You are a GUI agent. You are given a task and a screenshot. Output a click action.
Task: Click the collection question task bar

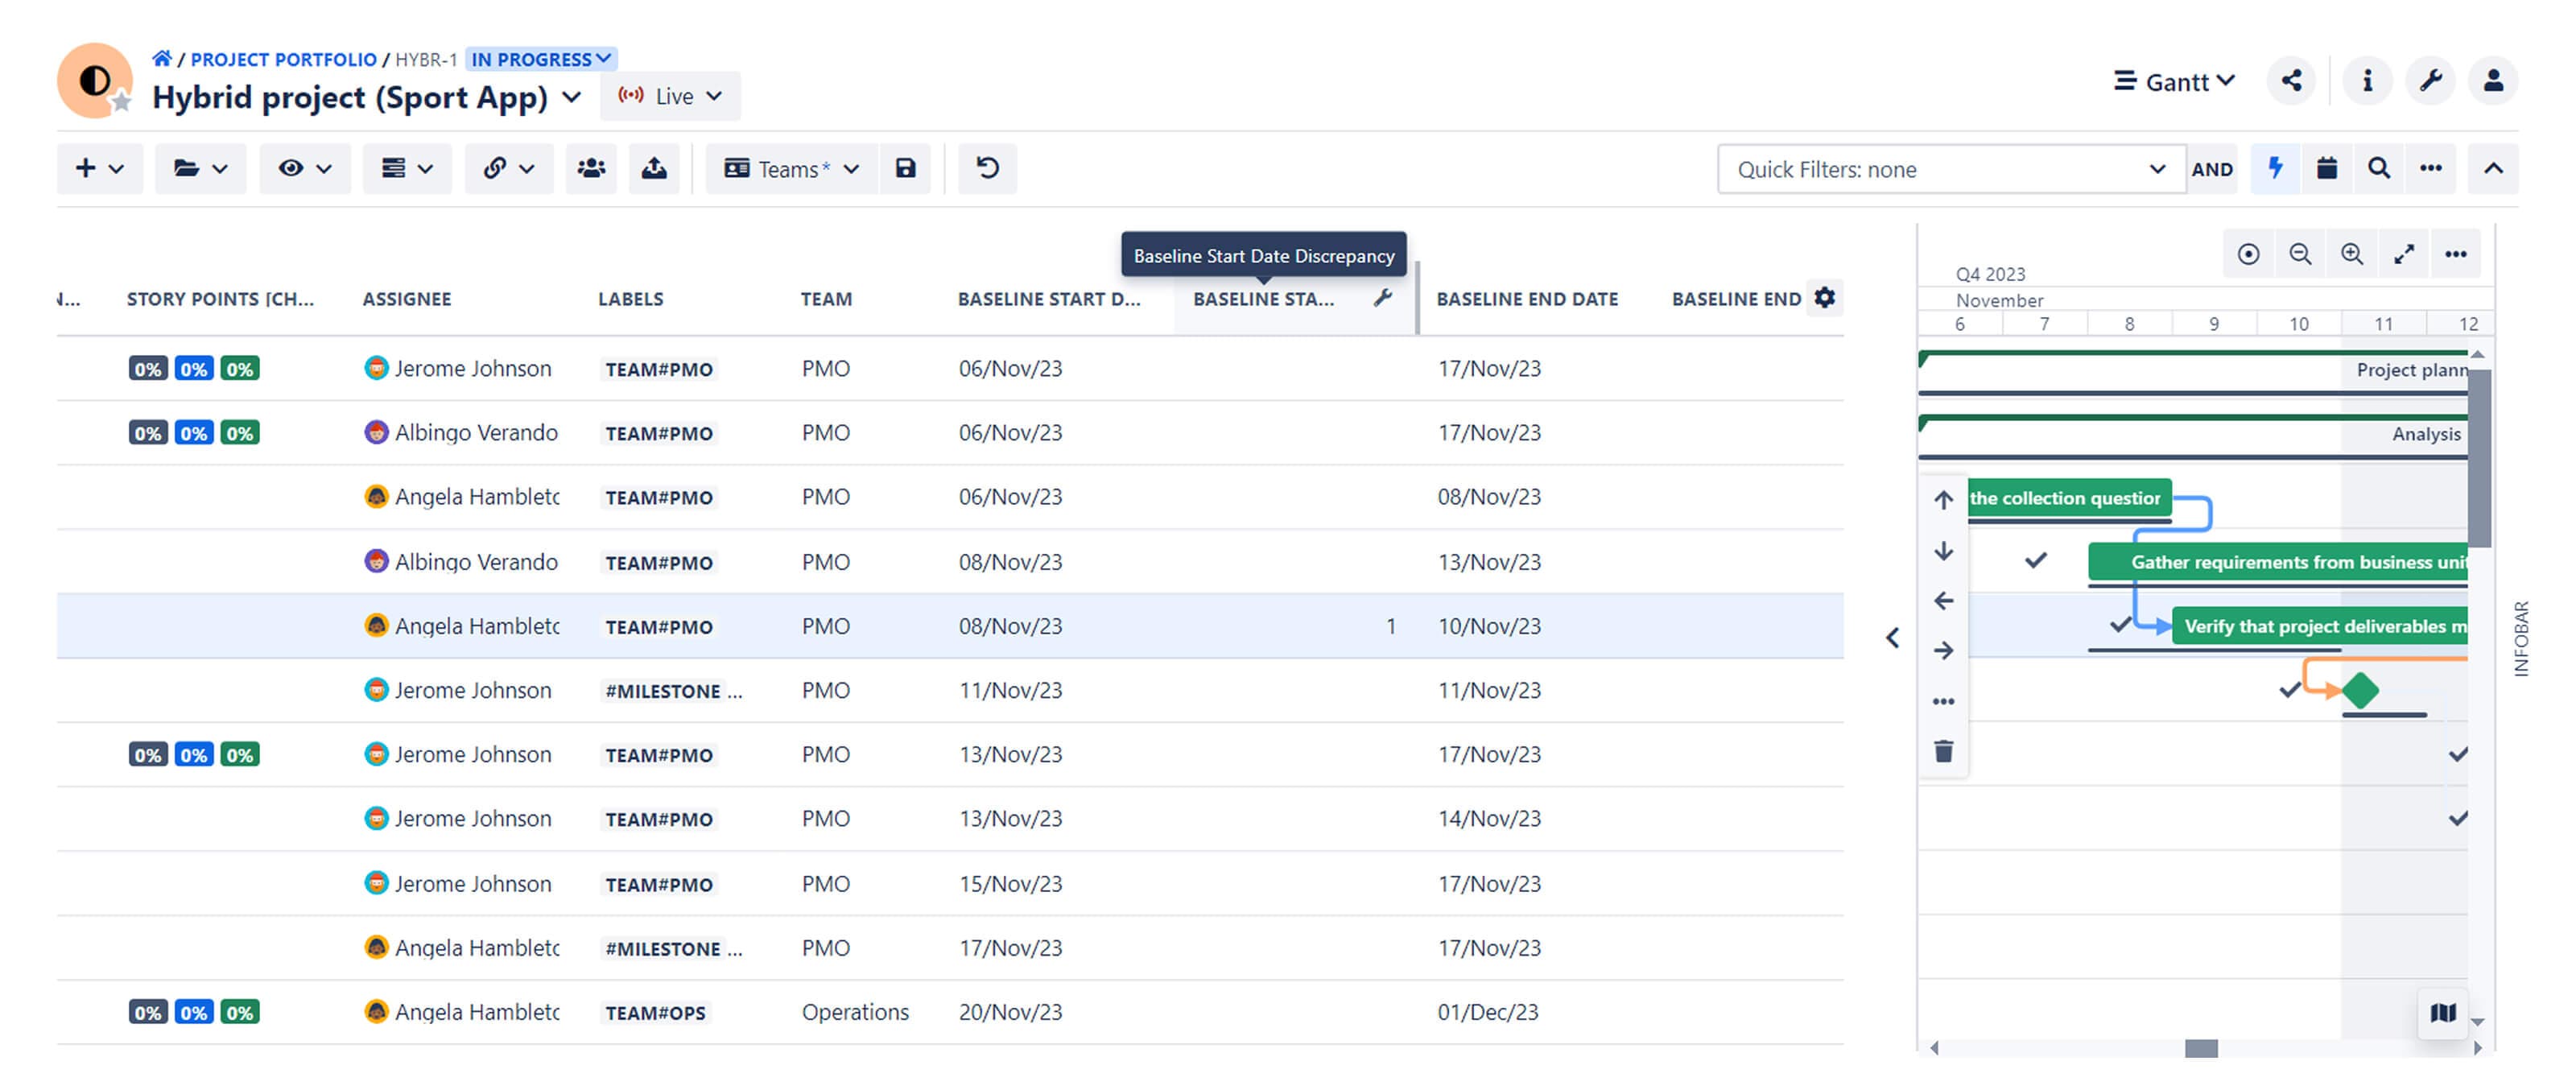(x=2069, y=498)
